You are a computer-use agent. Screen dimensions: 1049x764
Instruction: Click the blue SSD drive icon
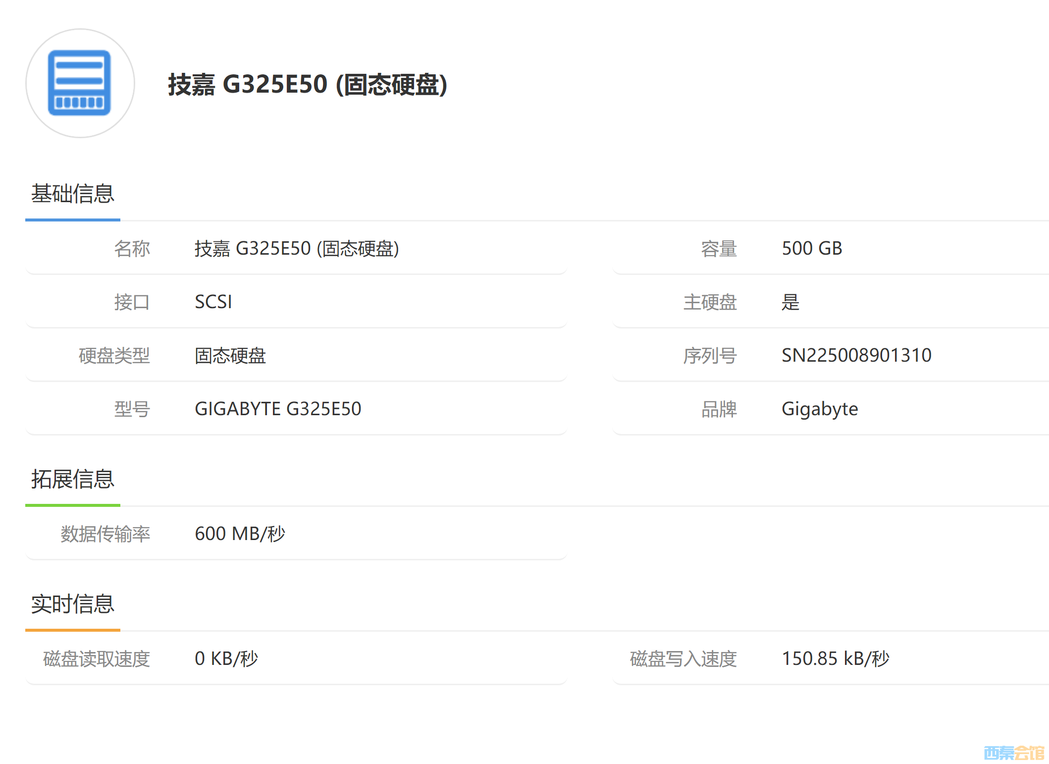[x=80, y=83]
